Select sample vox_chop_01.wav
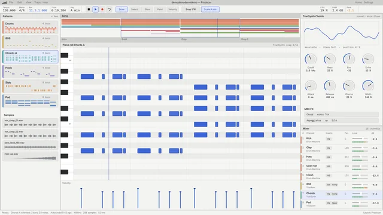Image resolution: width=383 pixels, height=215 pixels. point(31,123)
